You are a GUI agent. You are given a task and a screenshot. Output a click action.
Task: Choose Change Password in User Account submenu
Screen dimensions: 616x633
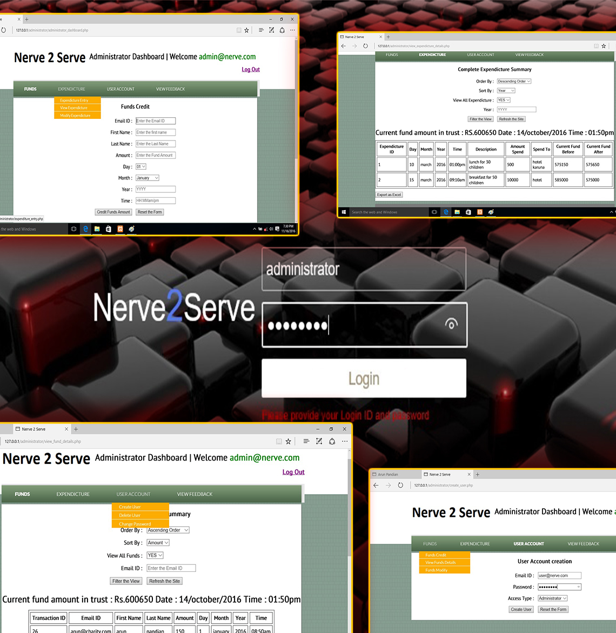135,524
